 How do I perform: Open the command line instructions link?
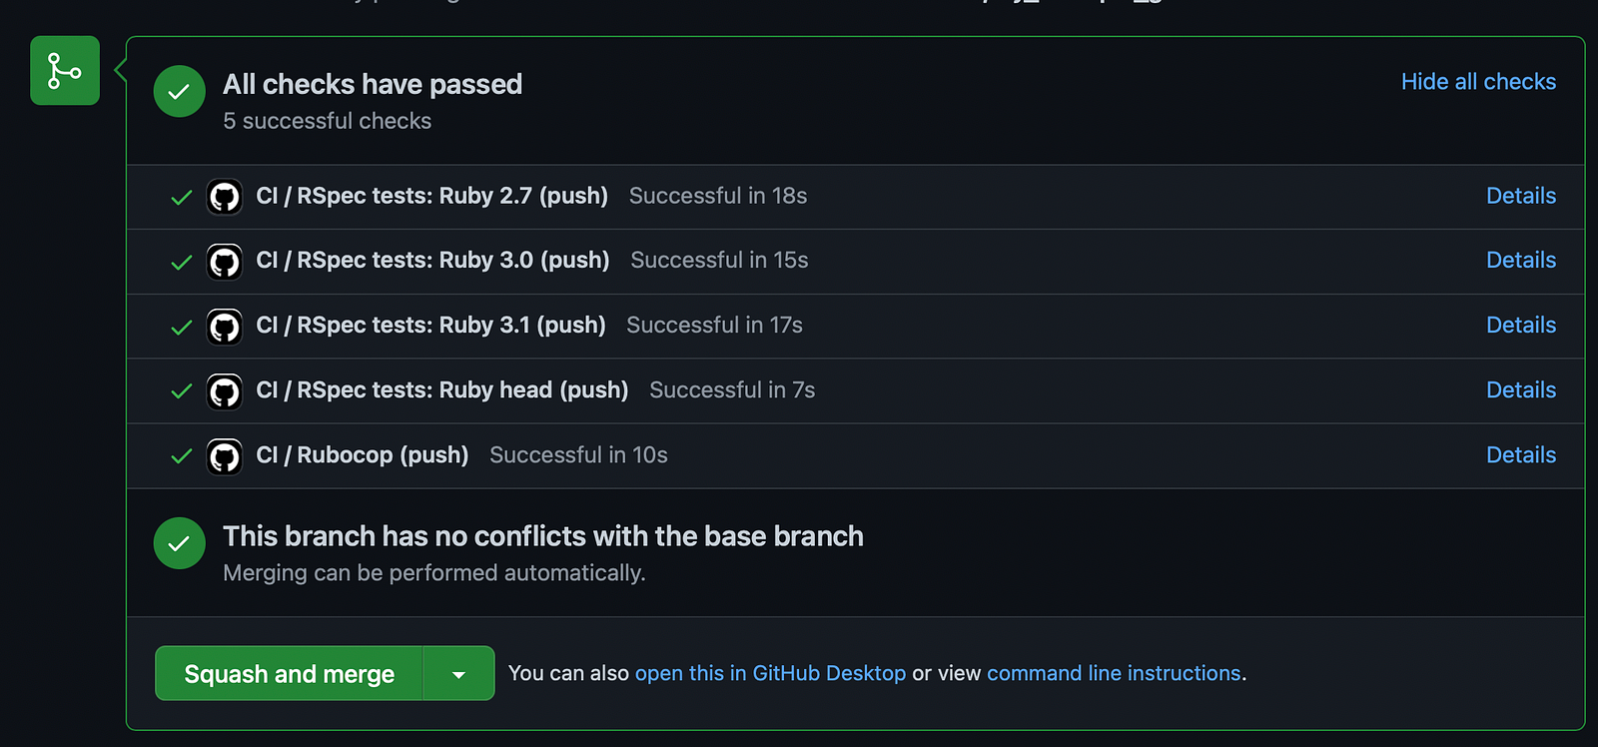coord(1113,673)
